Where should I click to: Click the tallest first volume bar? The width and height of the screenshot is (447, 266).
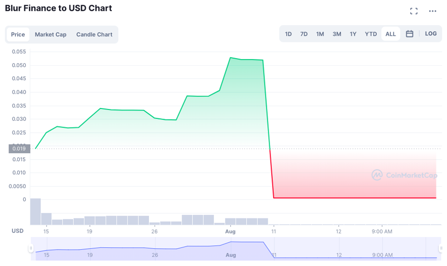pos(35,211)
